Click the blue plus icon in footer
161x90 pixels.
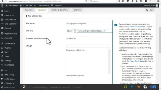pos(132,87)
